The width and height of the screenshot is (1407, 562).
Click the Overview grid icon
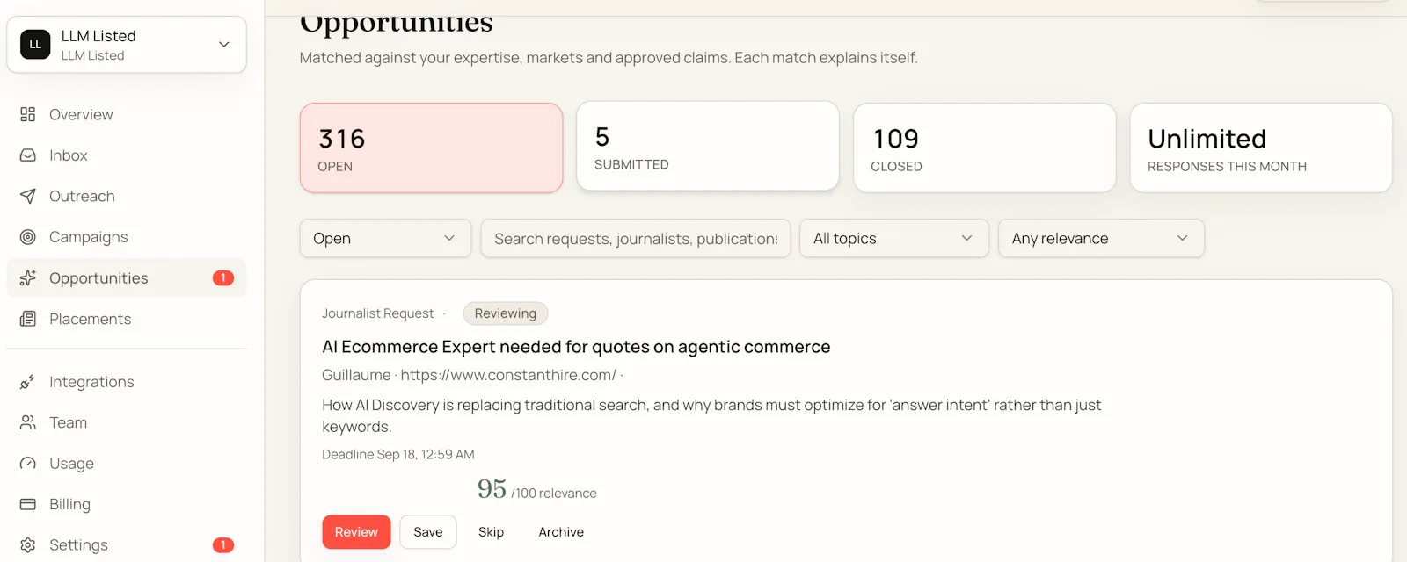(x=28, y=114)
